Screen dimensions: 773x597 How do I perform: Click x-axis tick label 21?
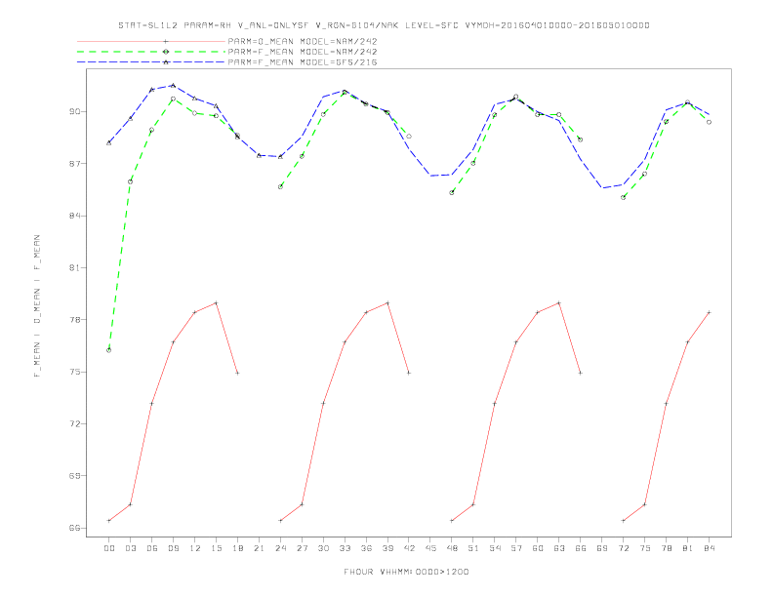[x=259, y=548]
